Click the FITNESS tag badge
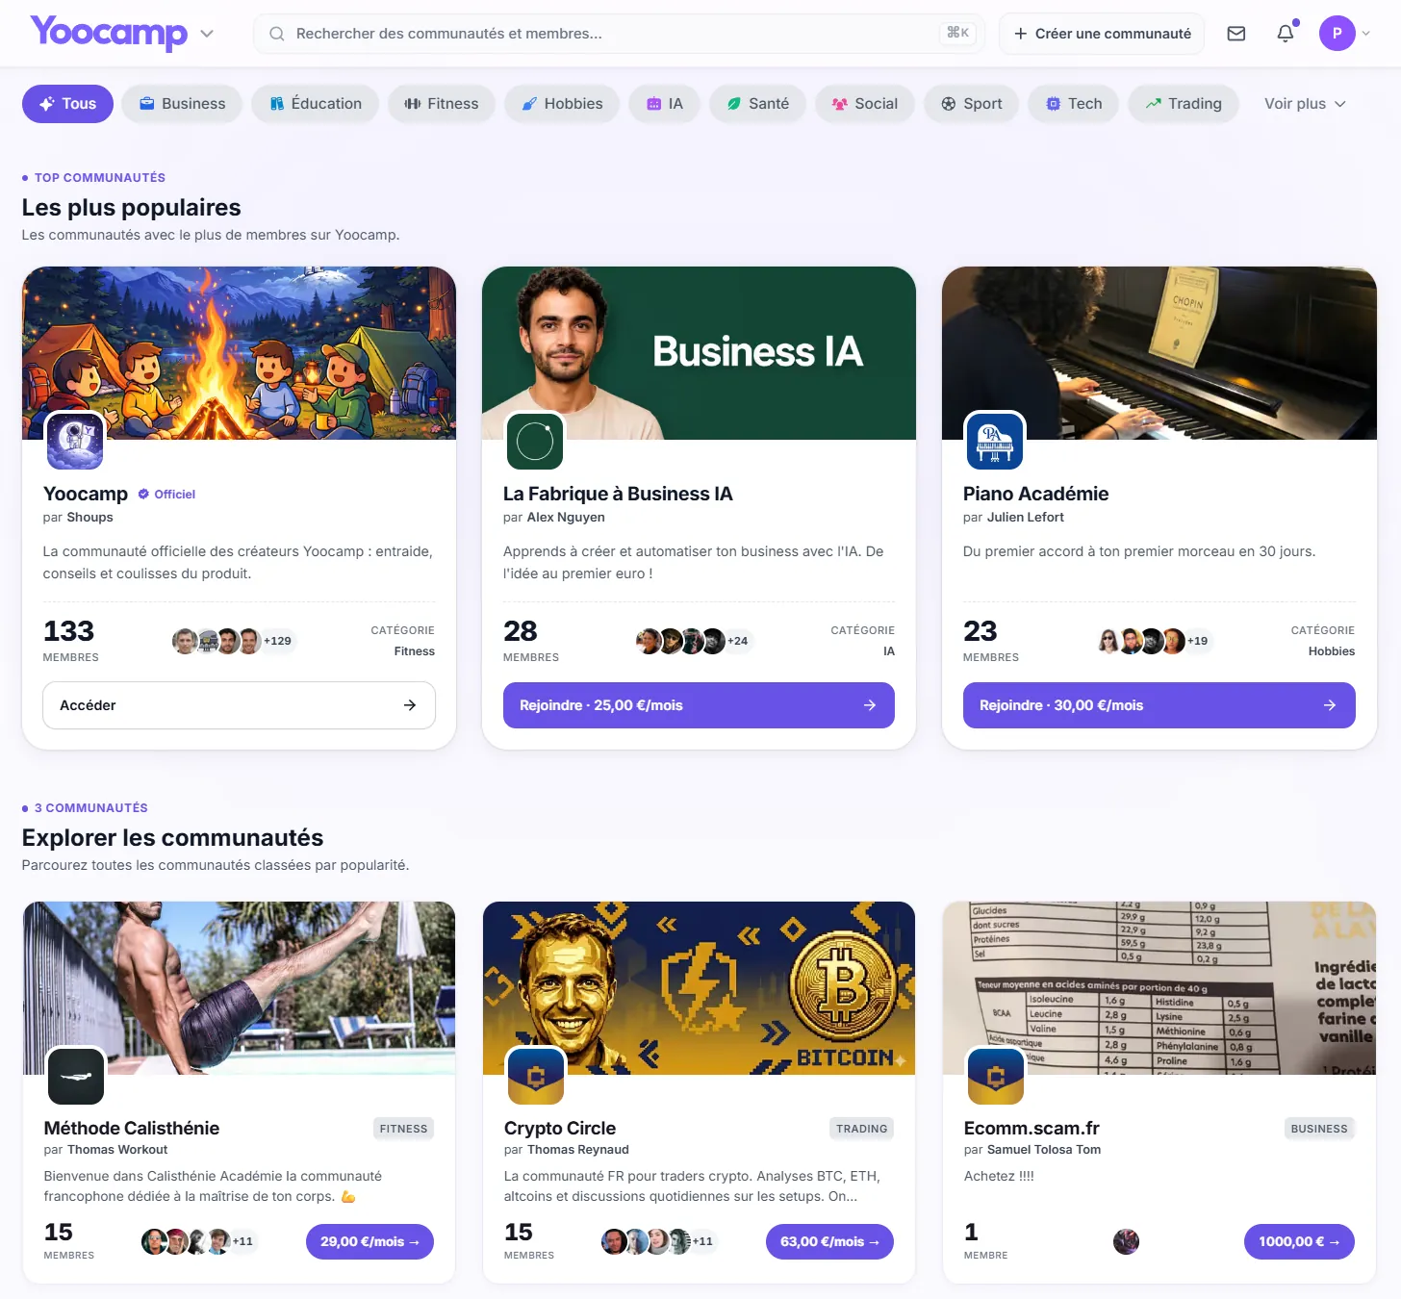The width and height of the screenshot is (1401, 1299). [x=403, y=1129]
